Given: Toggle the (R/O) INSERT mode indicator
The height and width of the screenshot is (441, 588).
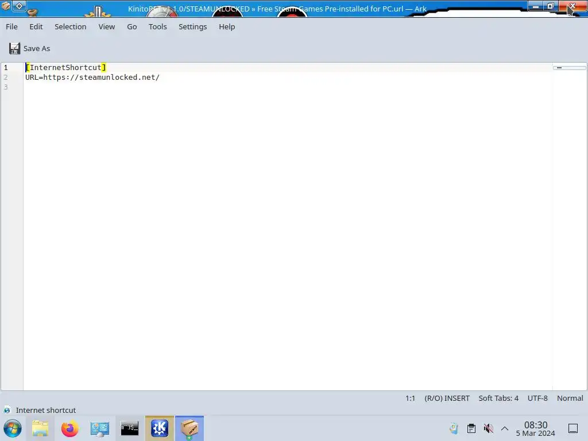Looking at the screenshot, I should tap(447, 399).
